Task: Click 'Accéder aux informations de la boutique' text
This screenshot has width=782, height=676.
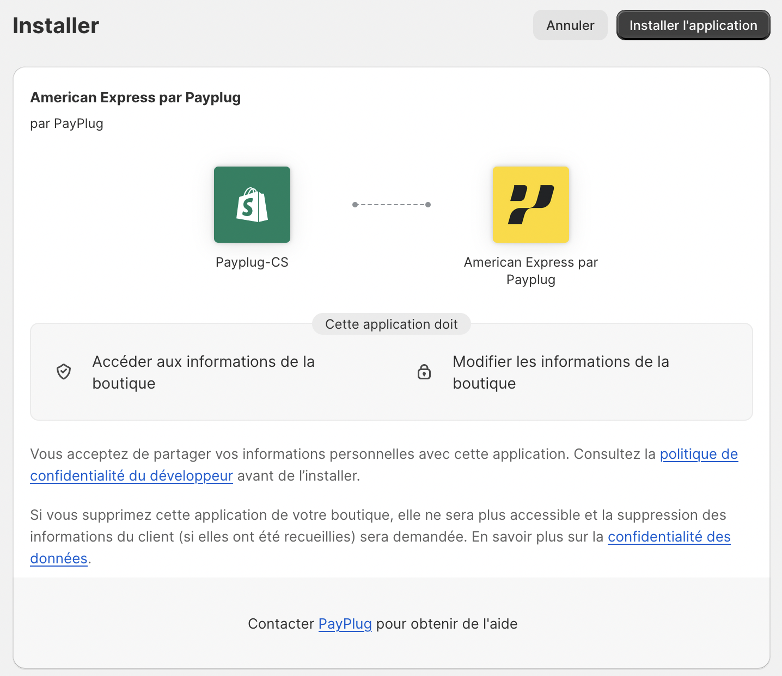Action: [x=204, y=372]
